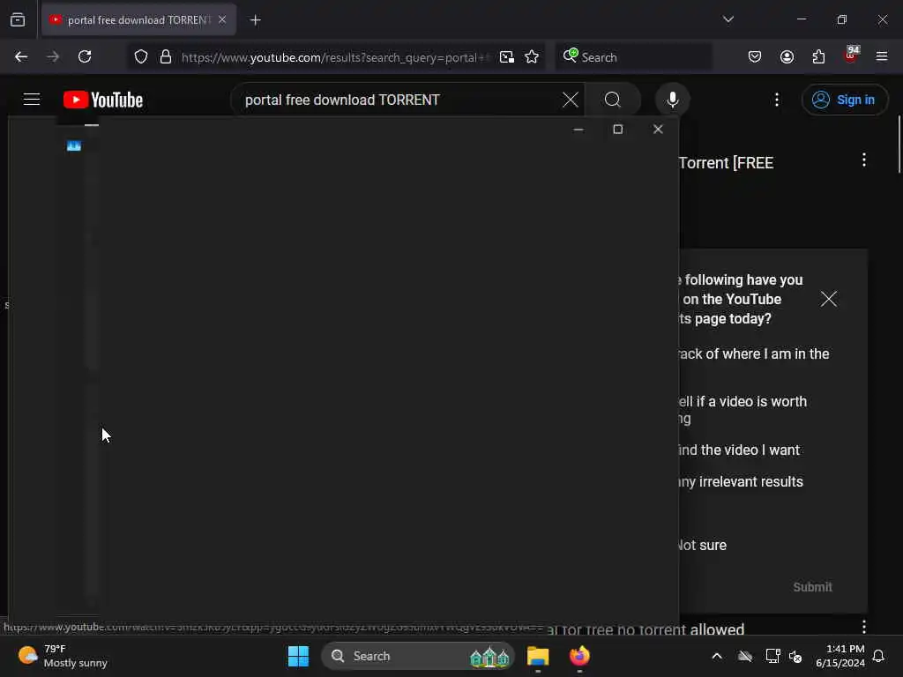903x677 pixels.
Task: Run the YouTube search with magnifier button
Action: click(x=613, y=100)
